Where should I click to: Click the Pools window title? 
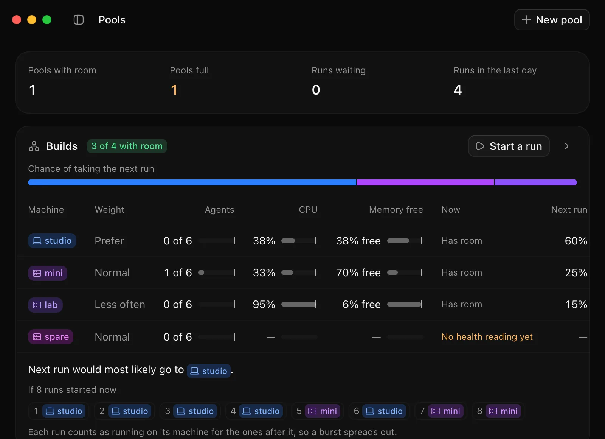[112, 20]
